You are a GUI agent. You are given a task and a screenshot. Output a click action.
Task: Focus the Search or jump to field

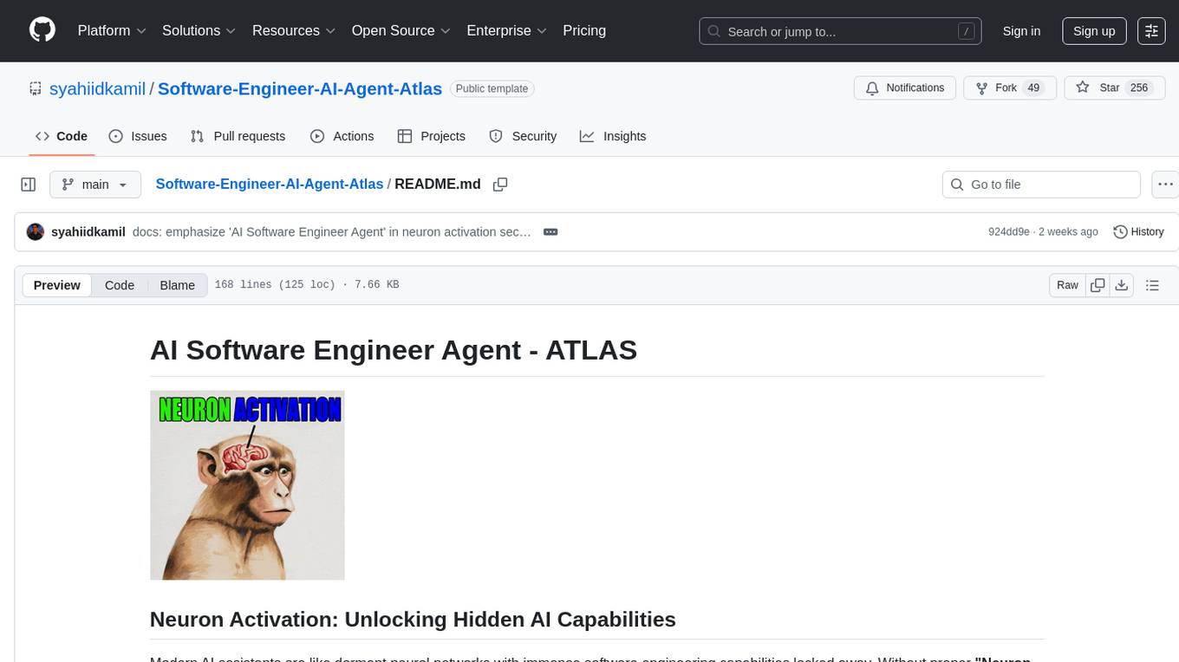(x=840, y=31)
